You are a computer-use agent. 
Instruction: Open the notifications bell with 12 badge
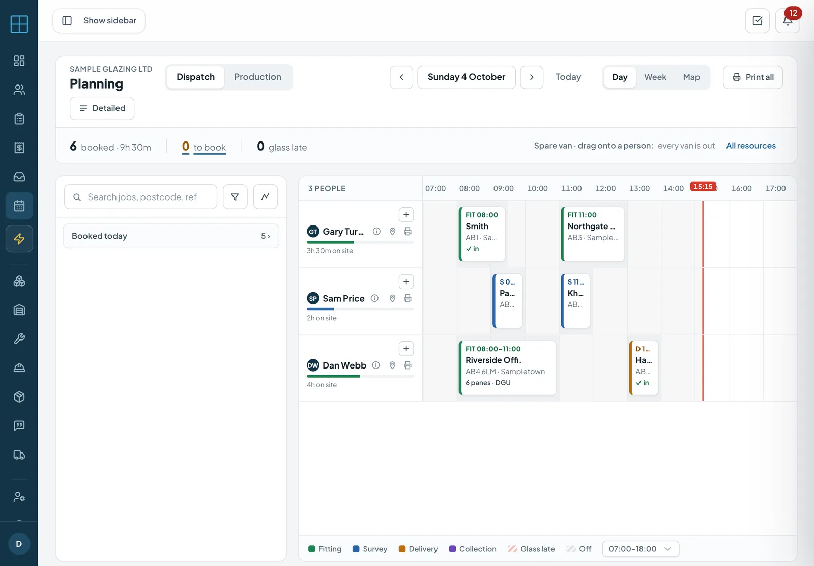[x=787, y=21]
